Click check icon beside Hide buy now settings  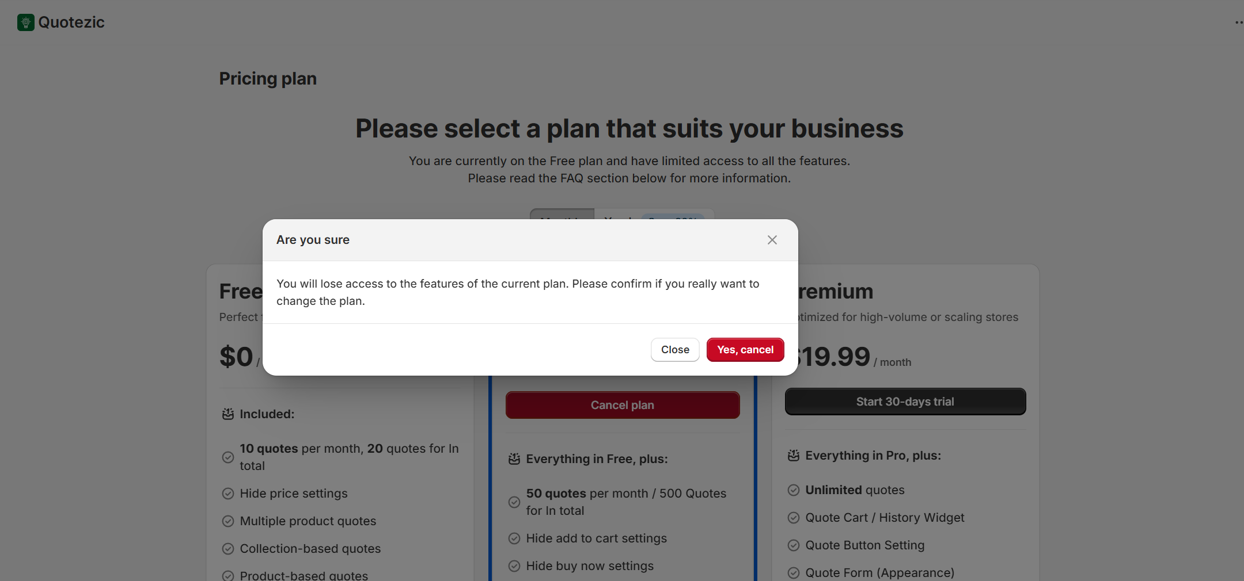click(514, 566)
